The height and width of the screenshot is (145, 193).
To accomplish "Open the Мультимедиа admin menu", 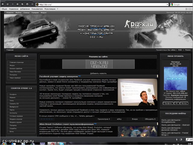I will [50, 9].
